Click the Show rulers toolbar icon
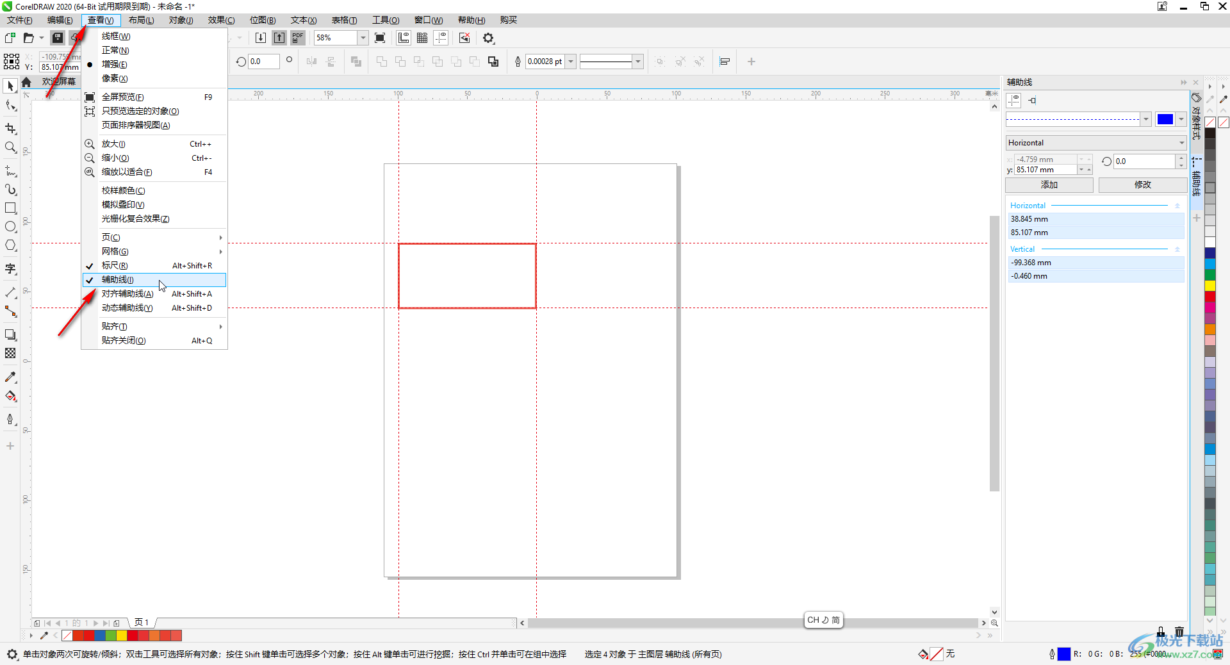1230x665 pixels. (x=404, y=38)
